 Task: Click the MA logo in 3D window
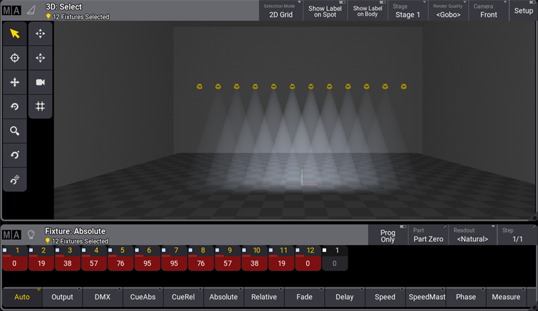(x=11, y=10)
